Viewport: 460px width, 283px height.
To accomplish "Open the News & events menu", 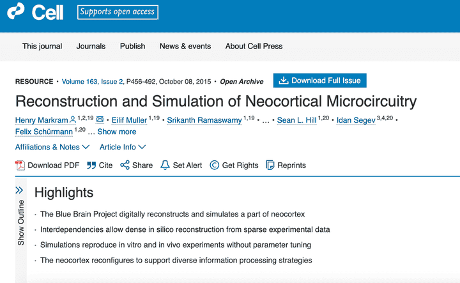I will point(185,46).
